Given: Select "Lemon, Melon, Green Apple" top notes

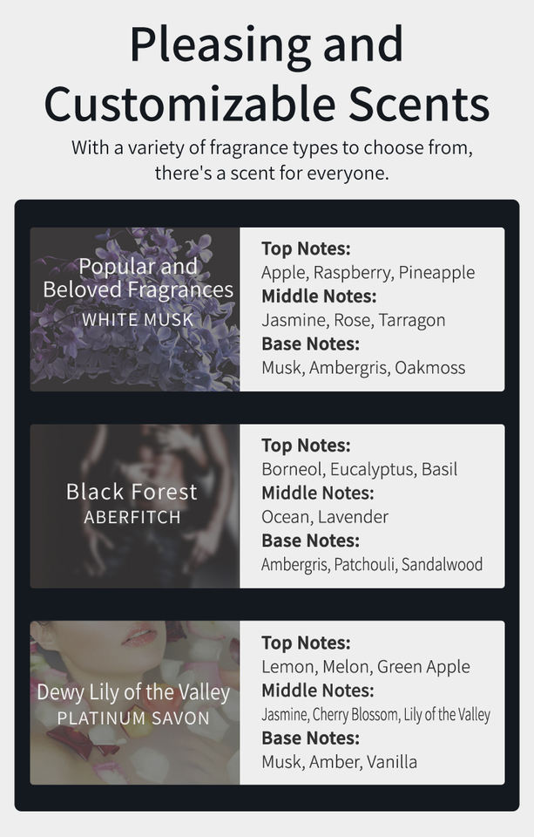Looking at the screenshot, I should (365, 667).
